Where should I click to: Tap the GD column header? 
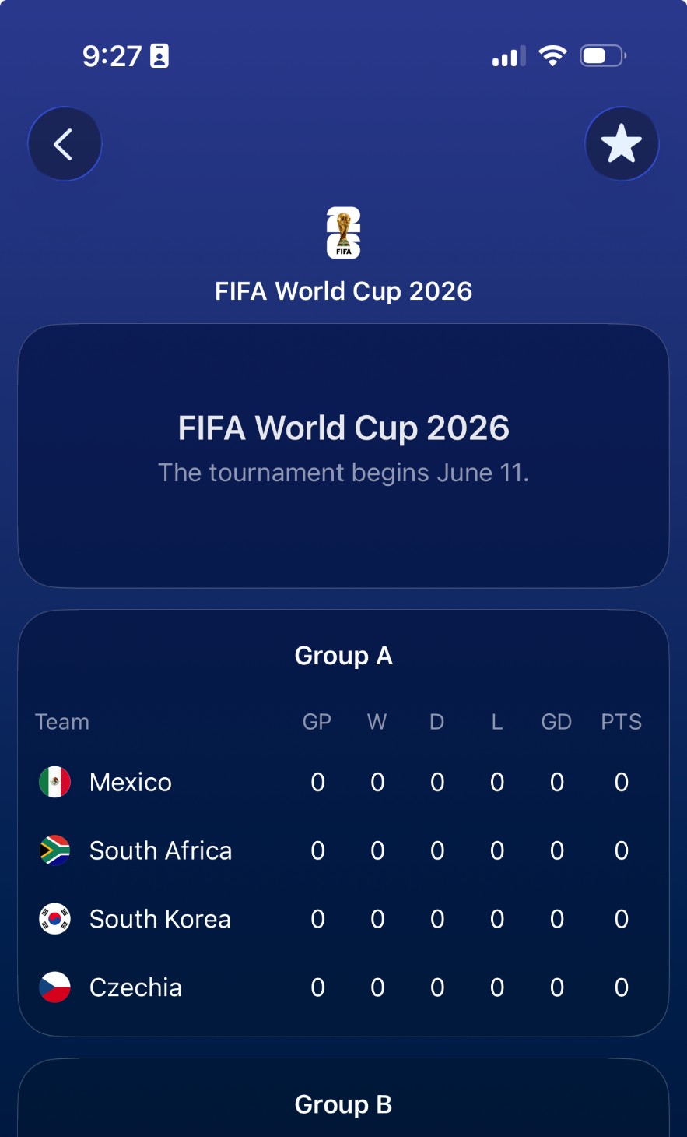click(556, 722)
